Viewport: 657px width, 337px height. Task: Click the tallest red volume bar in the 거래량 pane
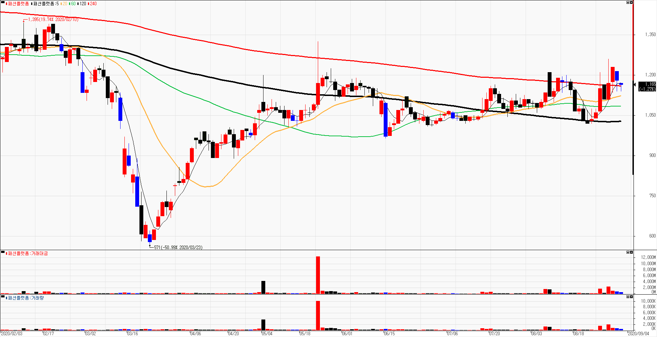coord(318,315)
